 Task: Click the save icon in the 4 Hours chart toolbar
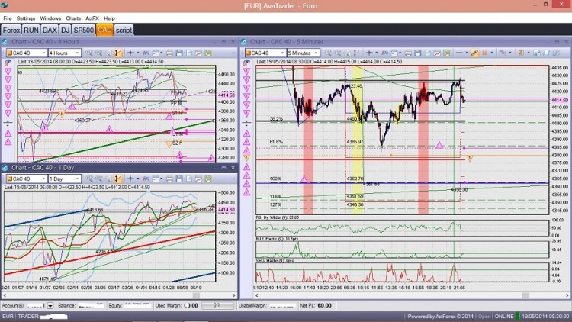point(179,53)
